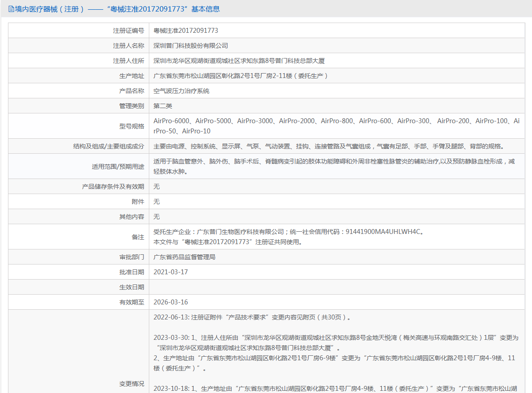
Task: Click the title text '境内医疗器械（注册）'
Action: (x=50, y=8)
